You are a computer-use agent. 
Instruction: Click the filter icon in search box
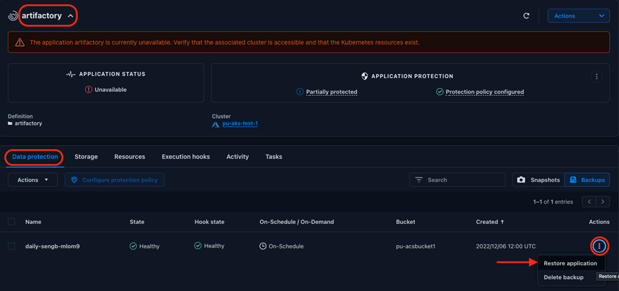419,180
